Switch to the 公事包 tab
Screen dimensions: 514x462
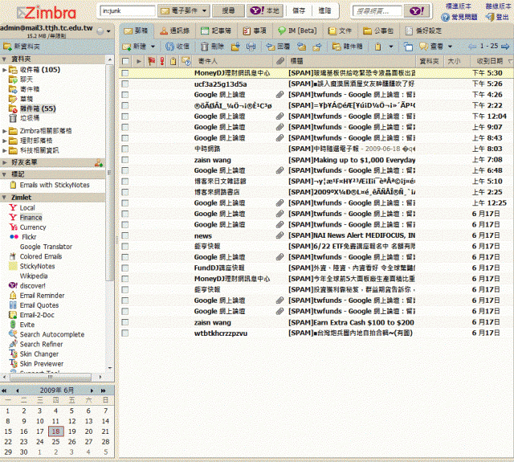point(378,31)
